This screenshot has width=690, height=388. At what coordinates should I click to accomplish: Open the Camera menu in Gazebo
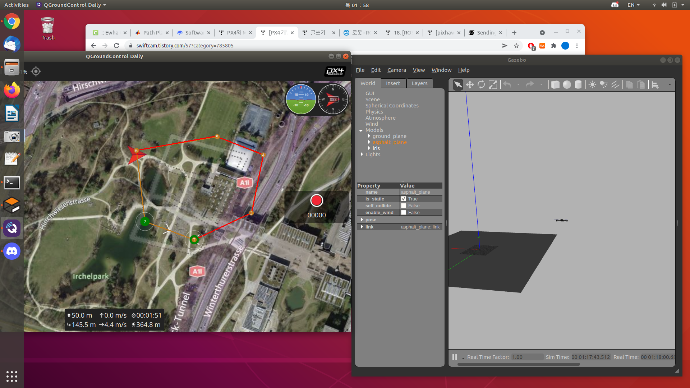(396, 70)
